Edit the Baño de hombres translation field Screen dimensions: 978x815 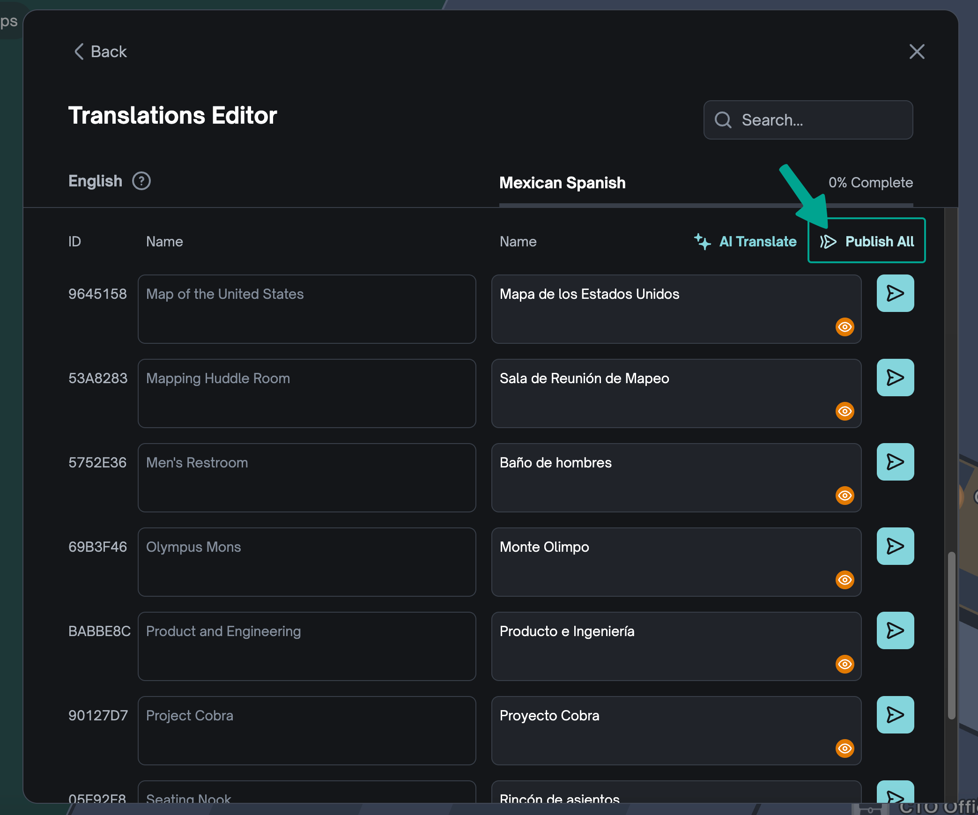pos(676,478)
